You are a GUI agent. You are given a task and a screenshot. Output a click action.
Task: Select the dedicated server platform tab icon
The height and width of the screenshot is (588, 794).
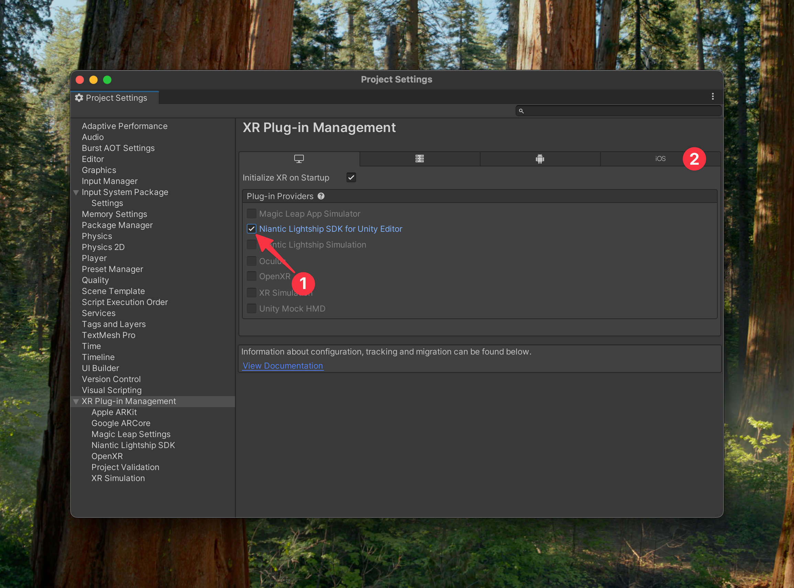point(419,159)
